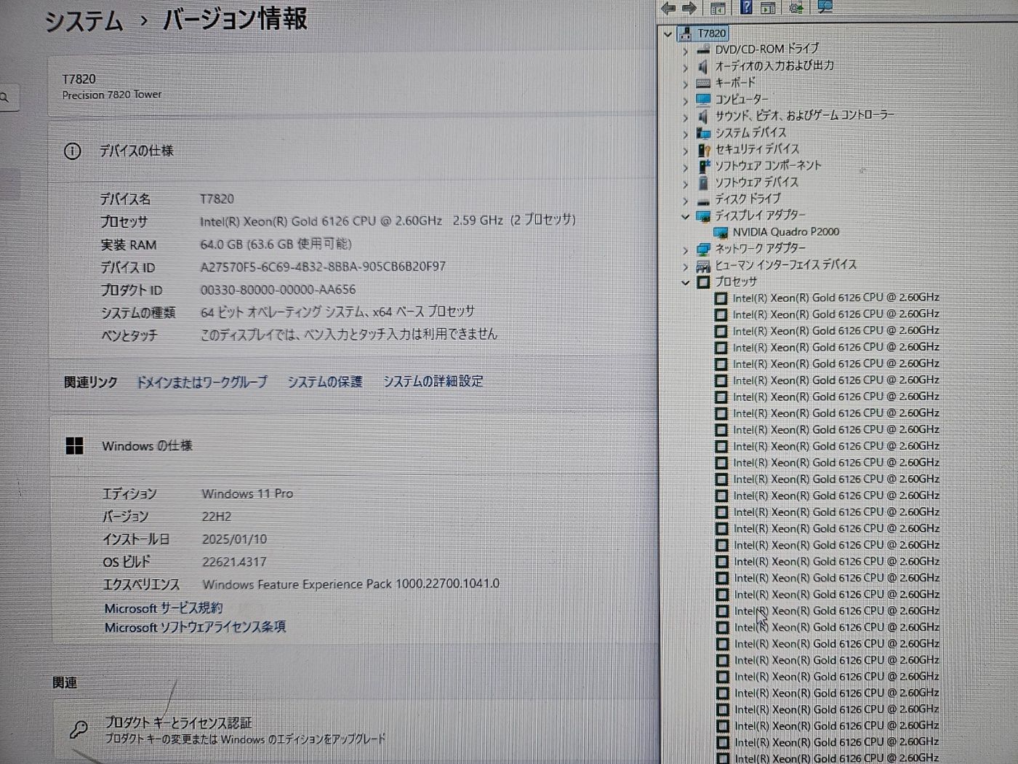1018x764 pixels.
Task: Click the Back arrow in Device Manager toolbar
Action: (x=668, y=8)
